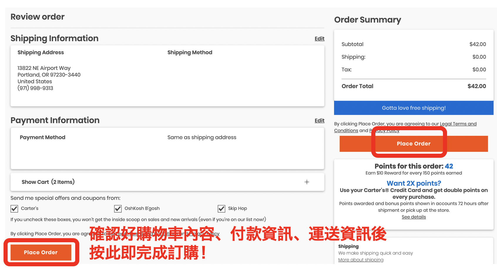Disable Skip Hop special offers checkbox
Screen dimensions: 497x271
[221, 209]
